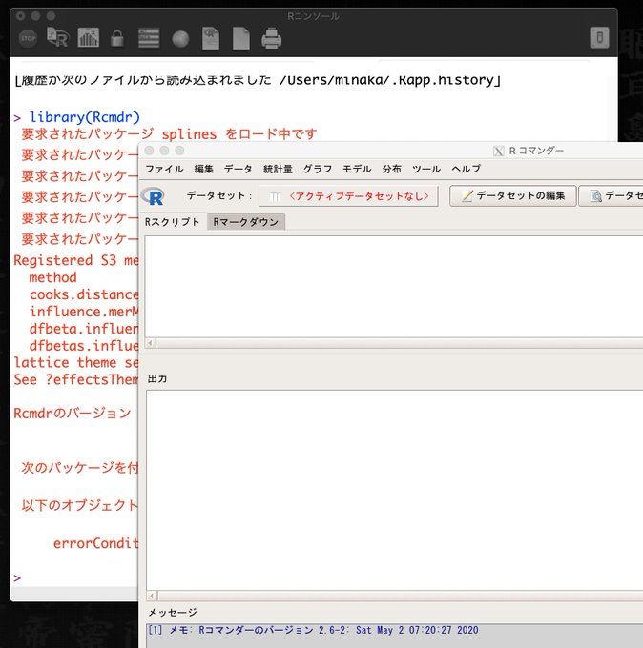Open the 統計量 menu

[x=278, y=169]
